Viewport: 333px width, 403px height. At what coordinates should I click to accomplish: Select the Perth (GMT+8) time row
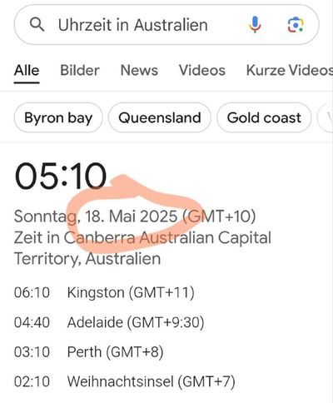[x=89, y=352]
